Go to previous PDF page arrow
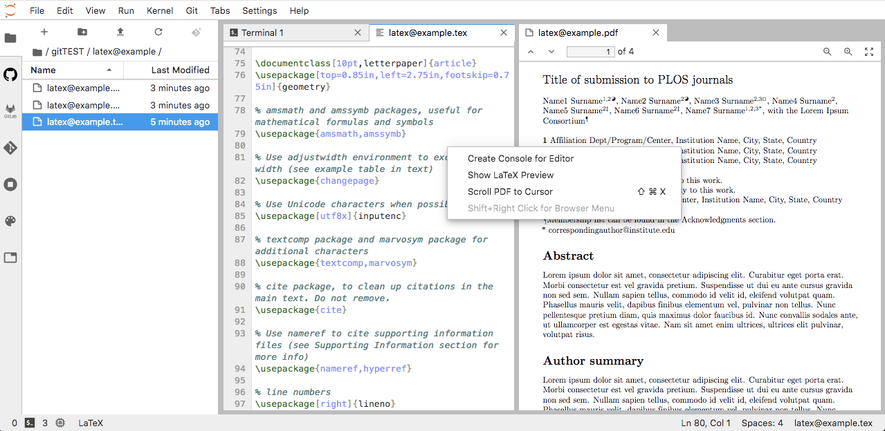The image size is (885, 431). pos(531,52)
